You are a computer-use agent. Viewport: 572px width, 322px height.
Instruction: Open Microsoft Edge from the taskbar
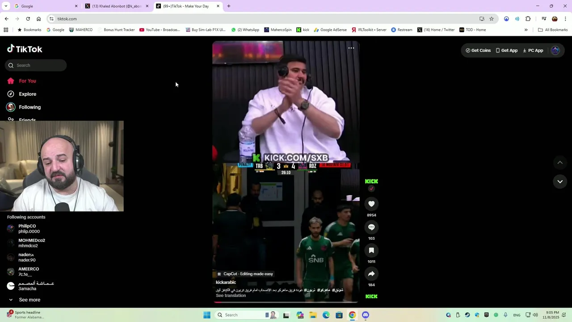pos(326,315)
